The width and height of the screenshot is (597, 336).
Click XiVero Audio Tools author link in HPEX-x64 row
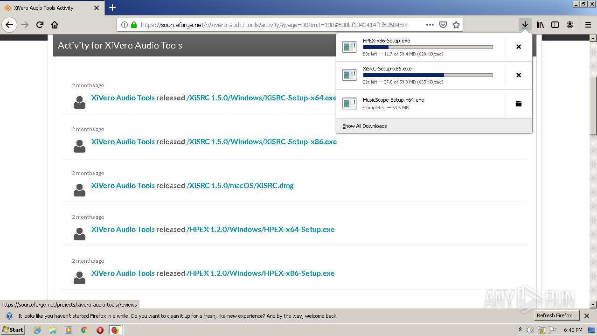tap(123, 229)
